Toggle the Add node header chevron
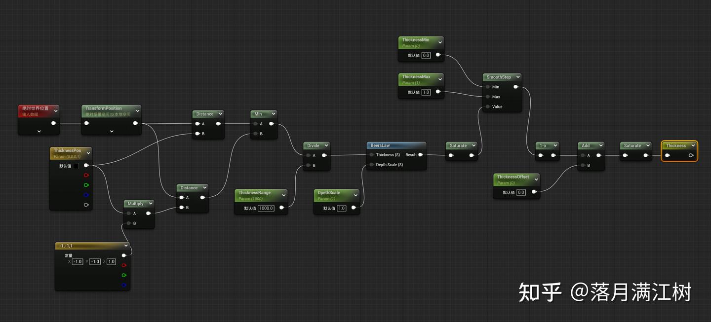 tap(600, 145)
